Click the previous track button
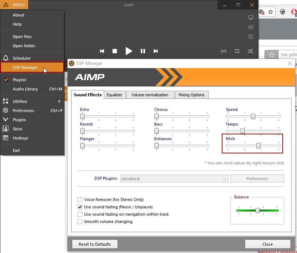Viewport: 297px width, 253px height. pyautogui.click(x=102, y=51)
